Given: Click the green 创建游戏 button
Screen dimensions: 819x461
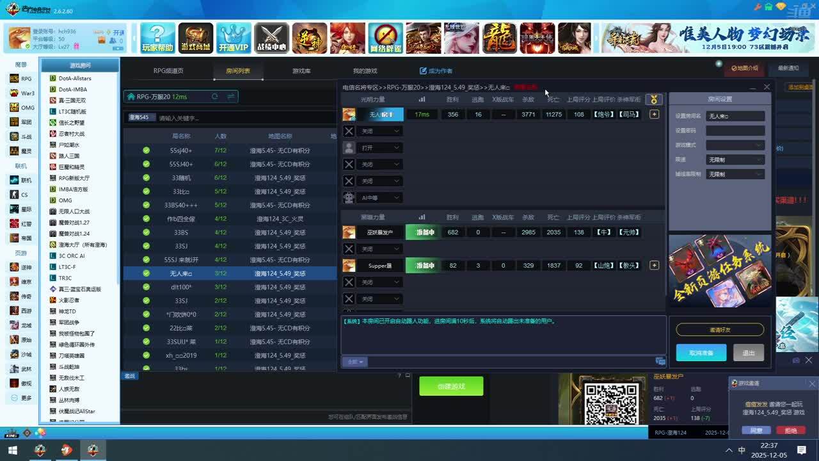Looking at the screenshot, I should [451, 386].
